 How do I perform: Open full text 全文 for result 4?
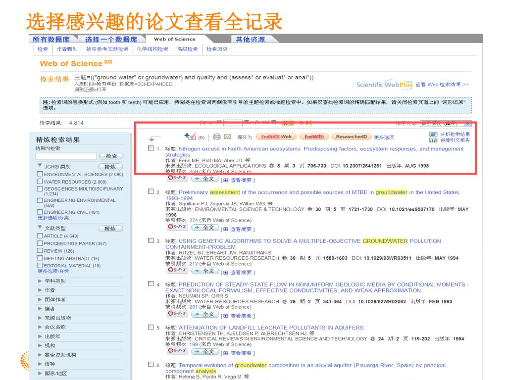point(205,314)
